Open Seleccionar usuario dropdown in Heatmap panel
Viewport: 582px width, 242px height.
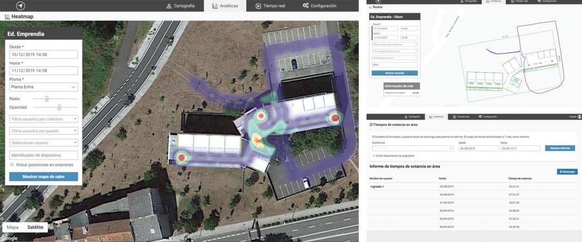click(x=43, y=143)
